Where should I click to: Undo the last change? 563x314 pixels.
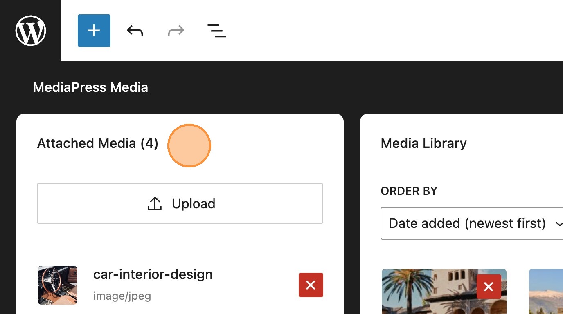tap(135, 31)
